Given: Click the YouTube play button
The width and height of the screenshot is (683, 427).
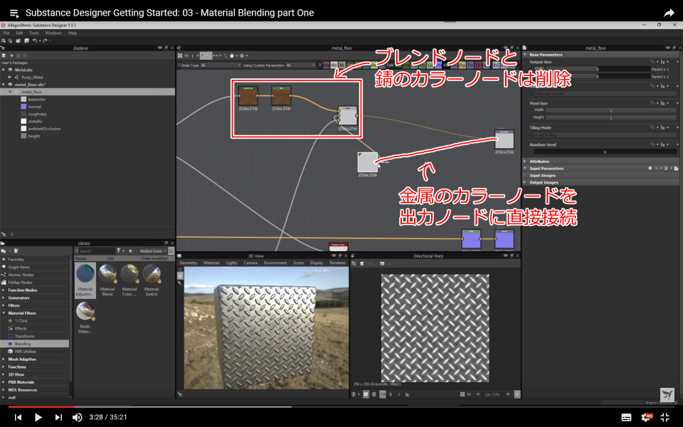Looking at the screenshot, I should coord(38,418).
